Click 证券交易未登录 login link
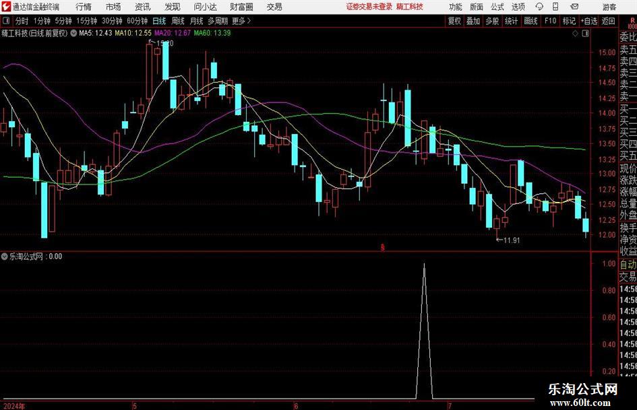 point(369,7)
